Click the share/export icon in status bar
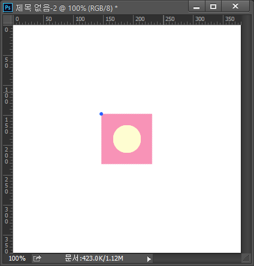 point(37,258)
